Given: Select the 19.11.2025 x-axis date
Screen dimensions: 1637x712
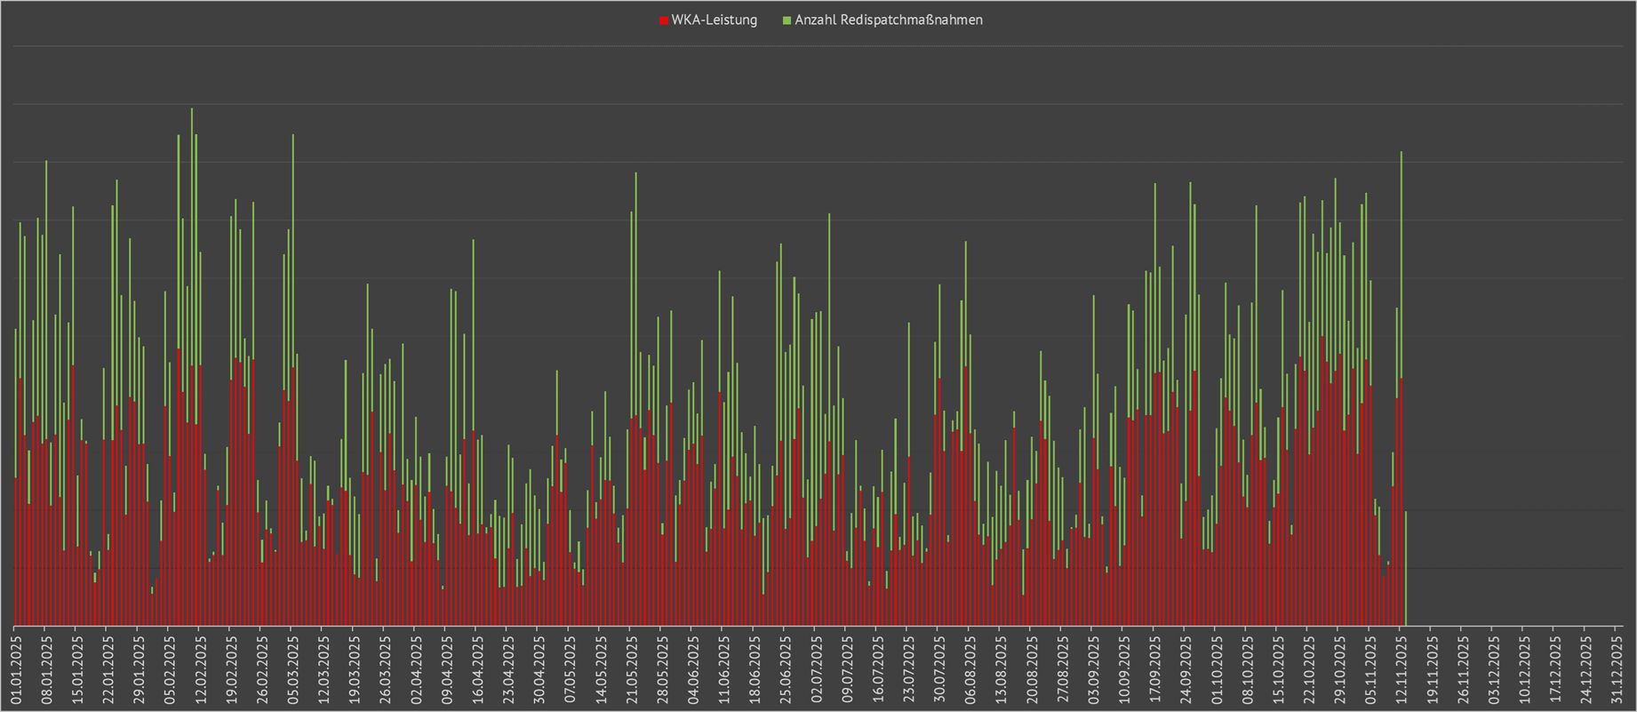Looking at the screenshot, I should pos(1431,668).
